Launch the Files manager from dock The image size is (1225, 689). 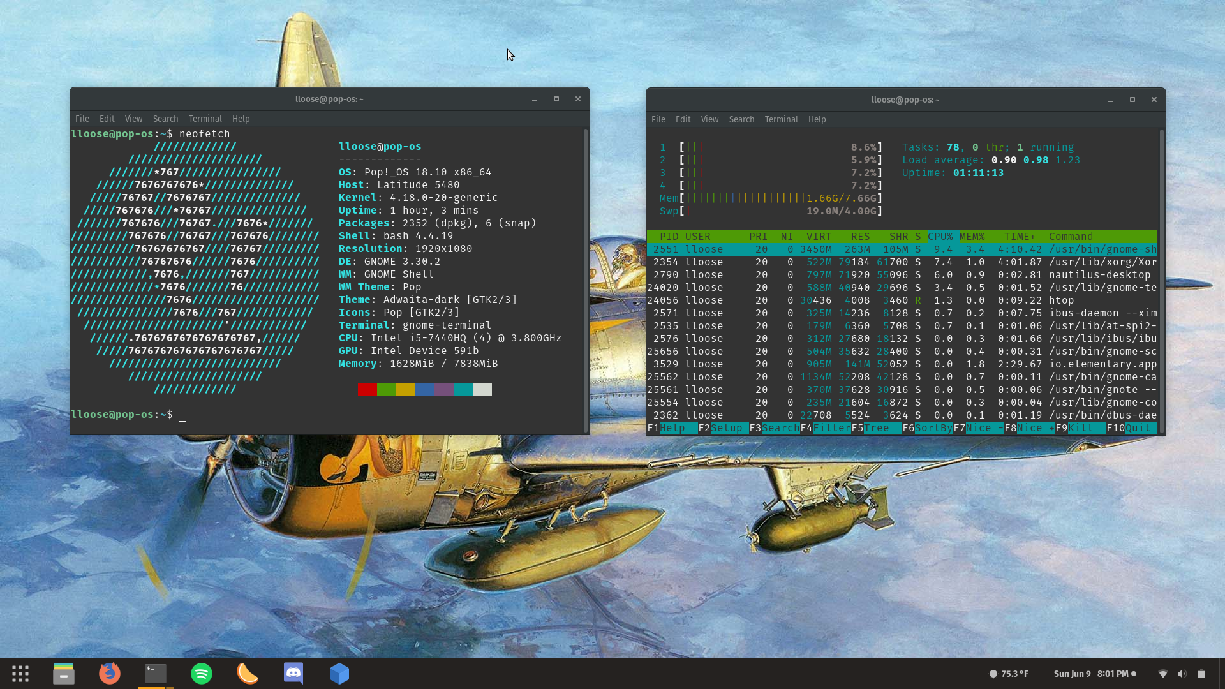63,674
